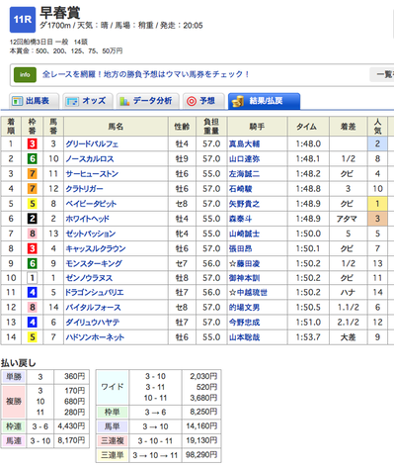Open jockey 山本聡哉 profile
The image size is (394, 470).
(244, 337)
